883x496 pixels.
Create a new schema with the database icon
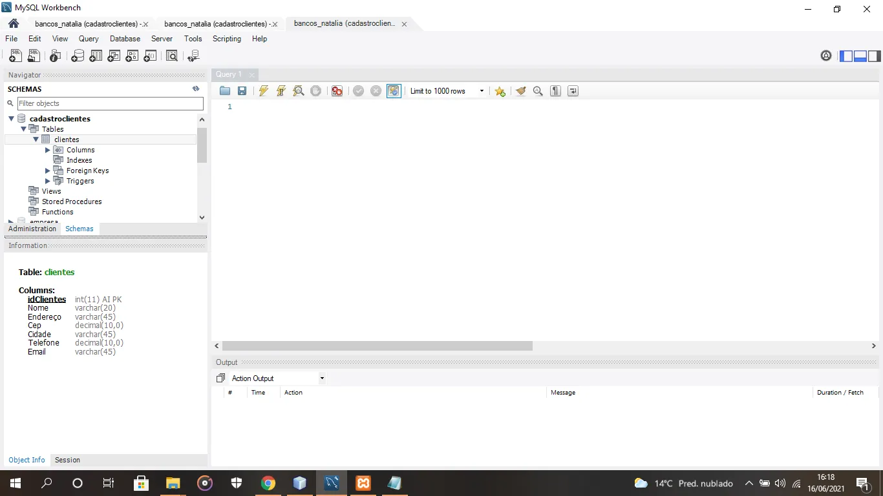78,56
